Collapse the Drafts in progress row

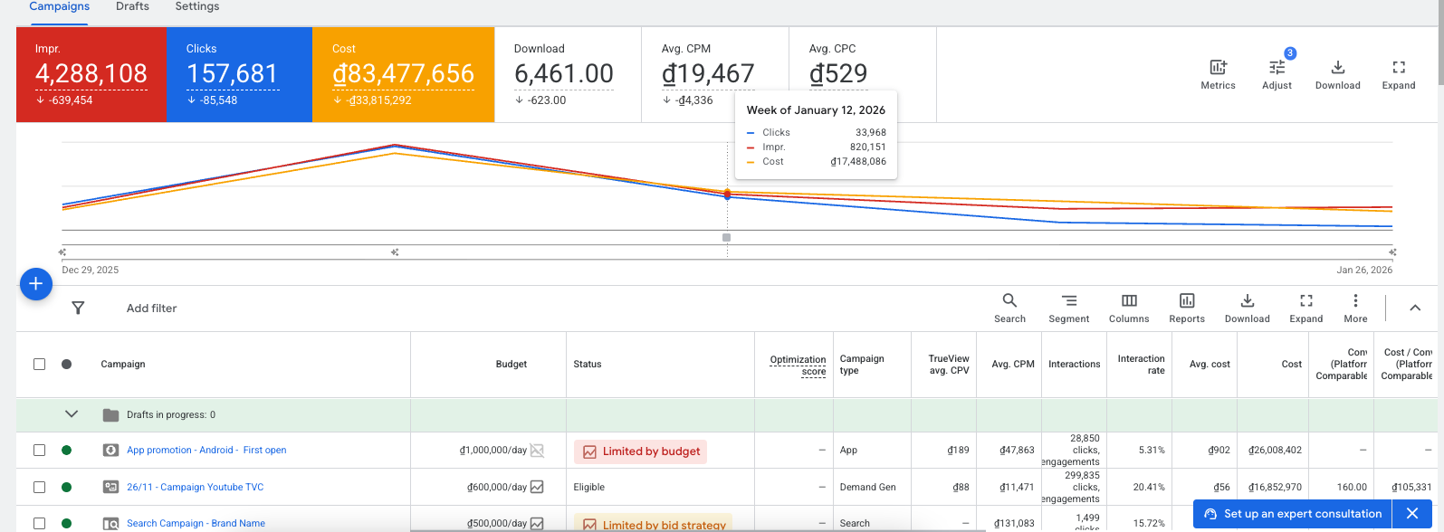pos(72,414)
